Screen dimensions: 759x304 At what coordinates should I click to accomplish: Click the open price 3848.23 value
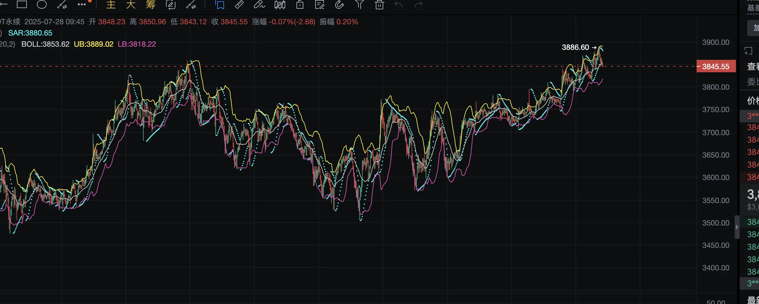(x=111, y=22)
